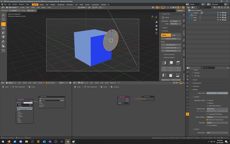The height and width of the screenshot is (144, 230).
Task: Open the Slot 1 material slot dropdown
Action: pyautogui.click(x=64, y=83)
